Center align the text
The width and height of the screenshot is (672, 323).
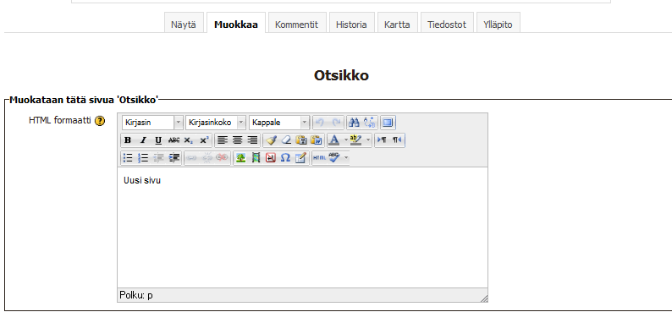point(238,140)
